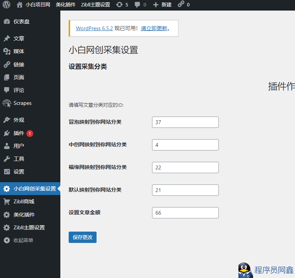Screen dimensions: 295x278
Task: Focus the 默认映射到你网站分类 input
Action: (x=185, y=190)
